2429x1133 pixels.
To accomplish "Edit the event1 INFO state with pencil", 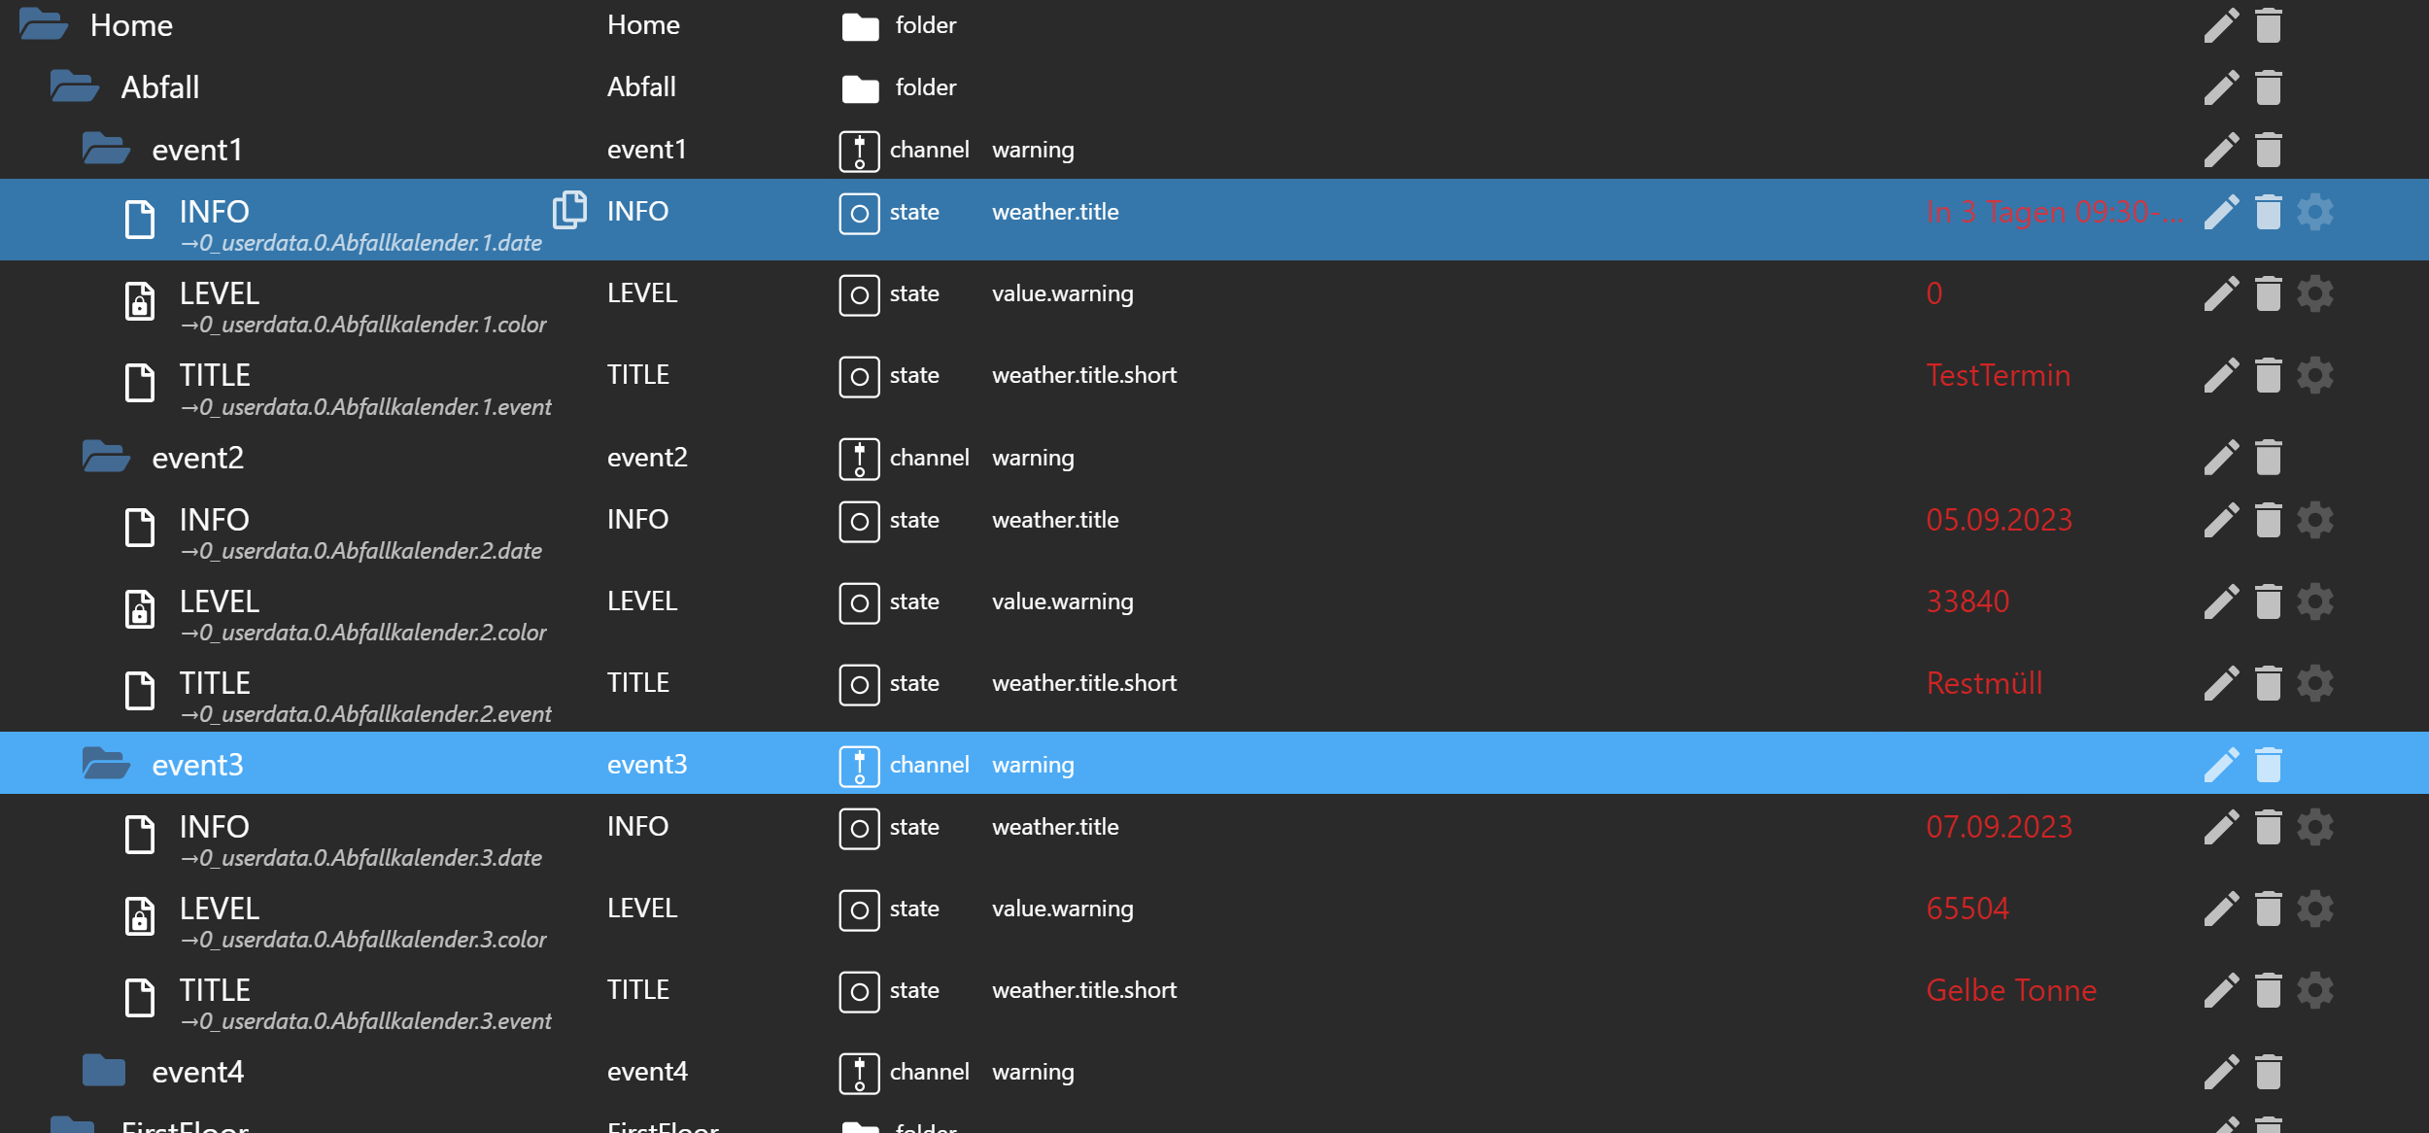I will pos(2221,212).
